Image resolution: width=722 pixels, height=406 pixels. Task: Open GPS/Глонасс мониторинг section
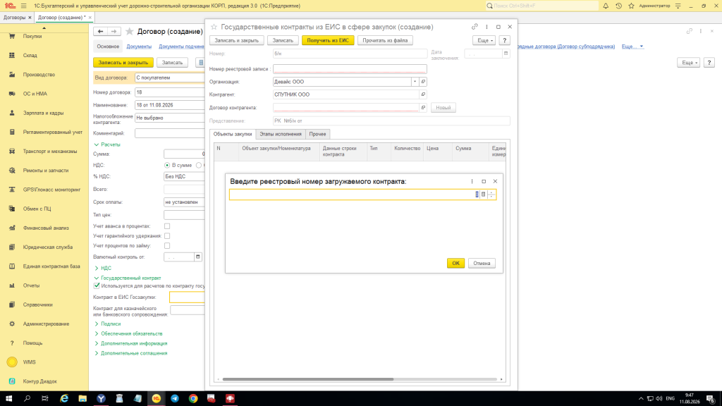point(51,190)
